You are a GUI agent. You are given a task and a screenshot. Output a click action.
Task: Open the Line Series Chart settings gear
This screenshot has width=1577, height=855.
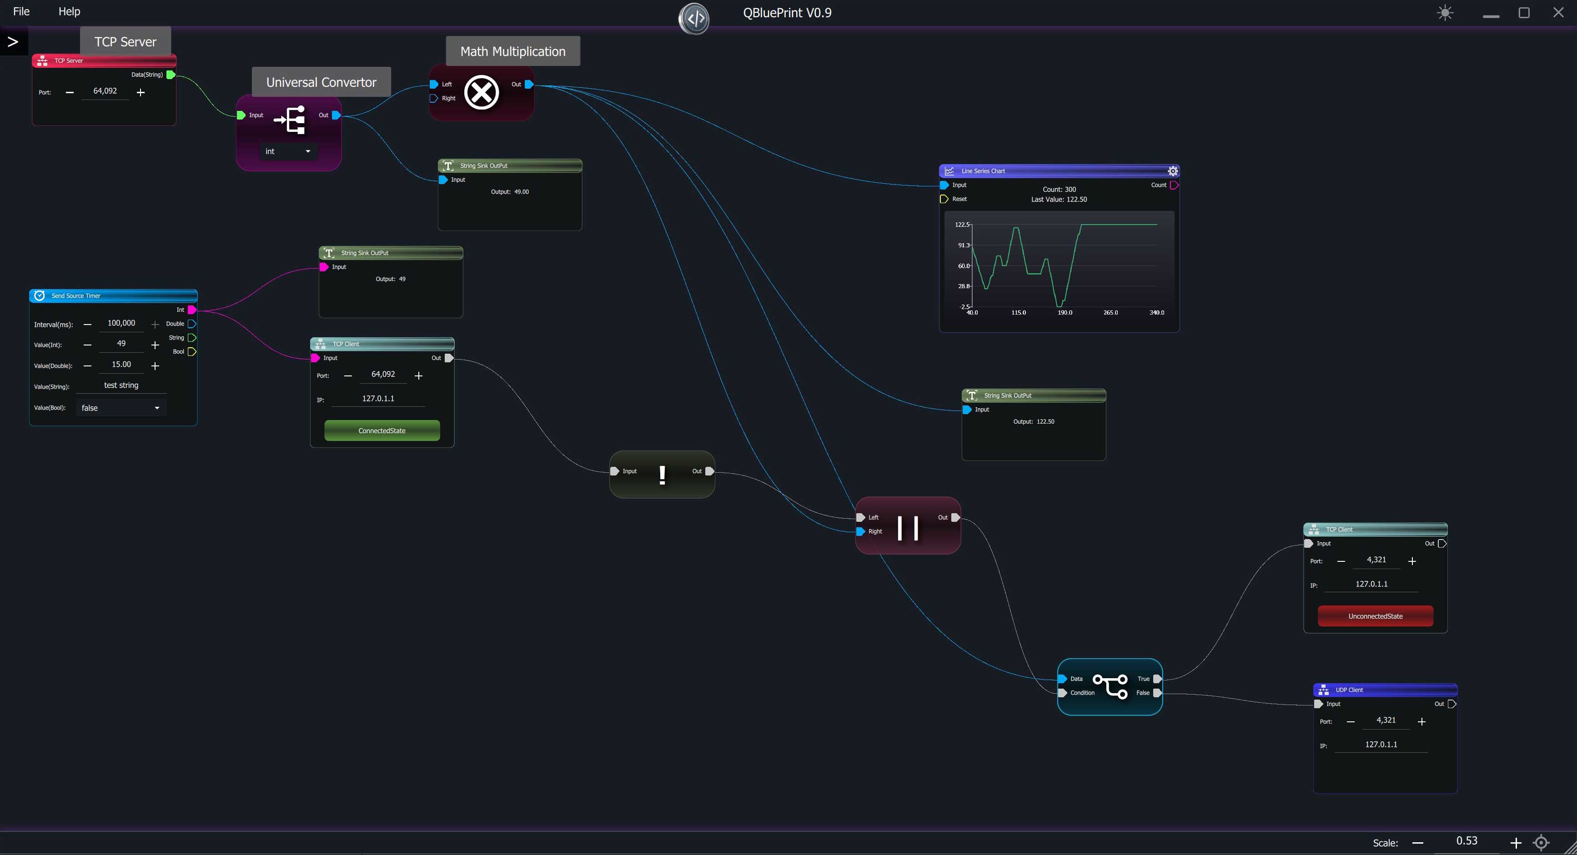[1172, 171]
